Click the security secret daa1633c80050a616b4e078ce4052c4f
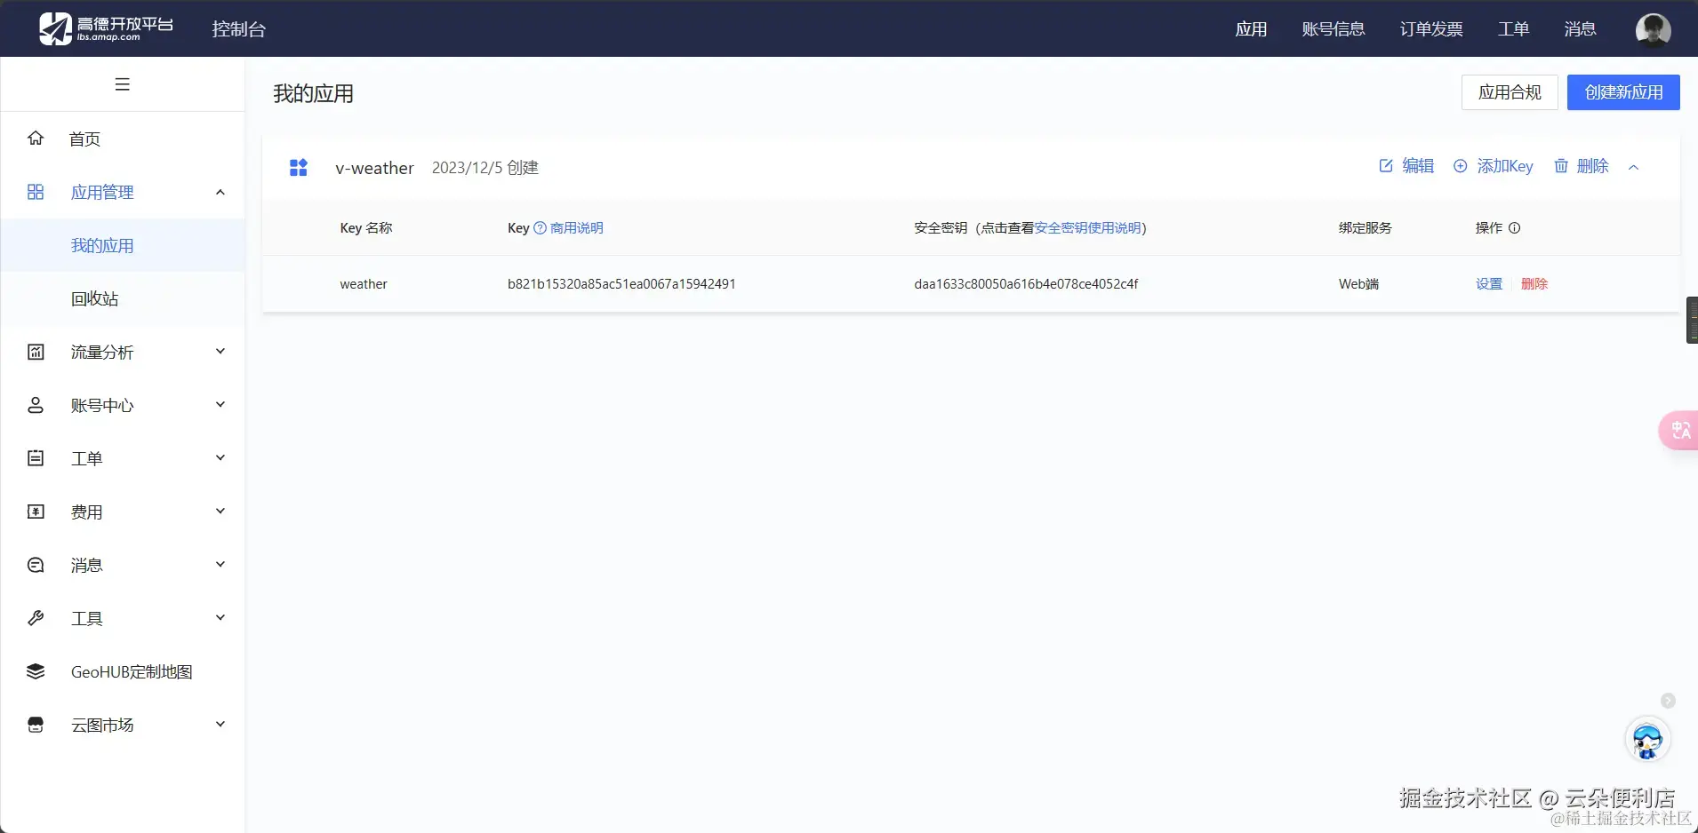The width and height of the screenshot is (1698, 833). tap(1026, 284)
